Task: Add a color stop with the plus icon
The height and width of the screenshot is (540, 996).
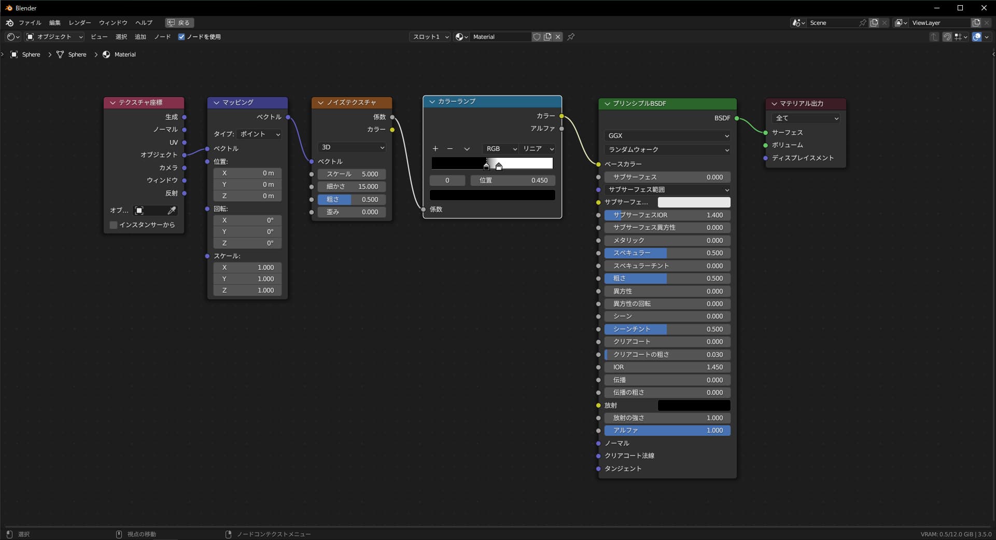Action: click(436, 149)
